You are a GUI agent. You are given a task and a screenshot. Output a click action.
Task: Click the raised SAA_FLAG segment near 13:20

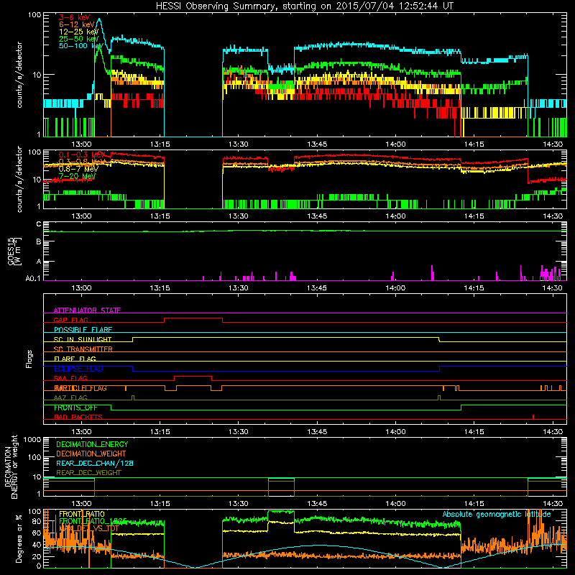[x=193, y=376]
